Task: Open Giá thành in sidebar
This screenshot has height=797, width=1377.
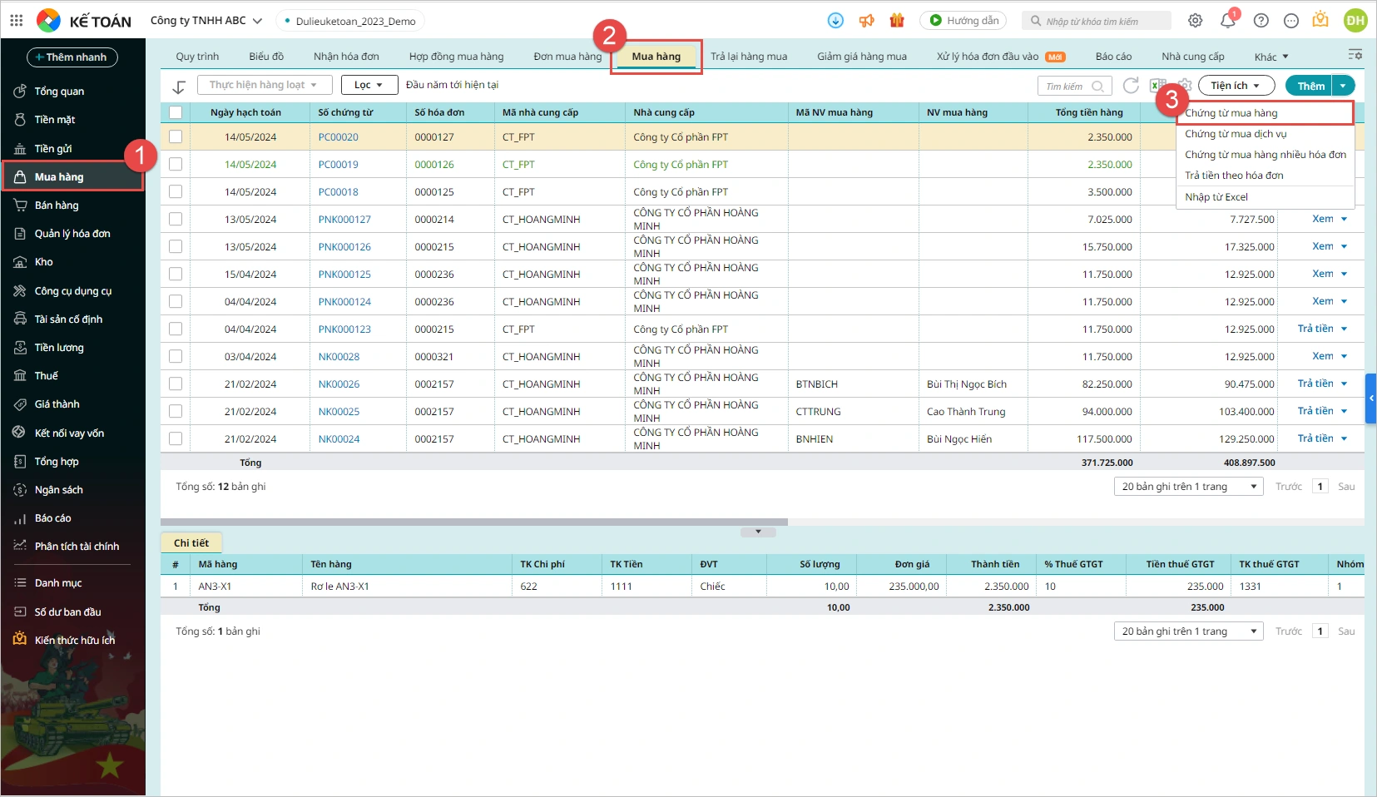Action: coord(57,404)
